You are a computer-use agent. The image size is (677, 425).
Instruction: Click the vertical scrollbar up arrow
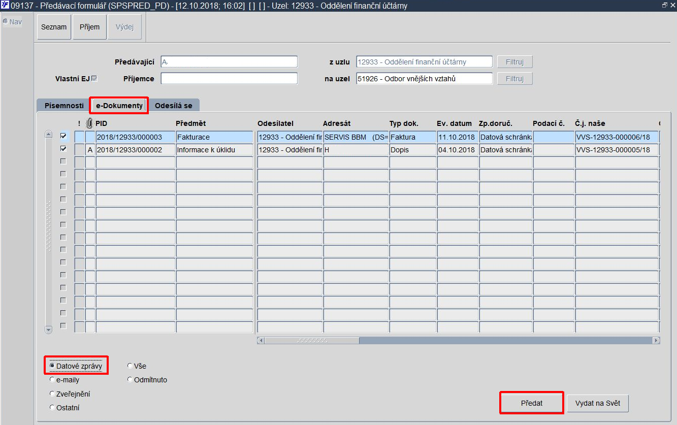coord(49,135)
